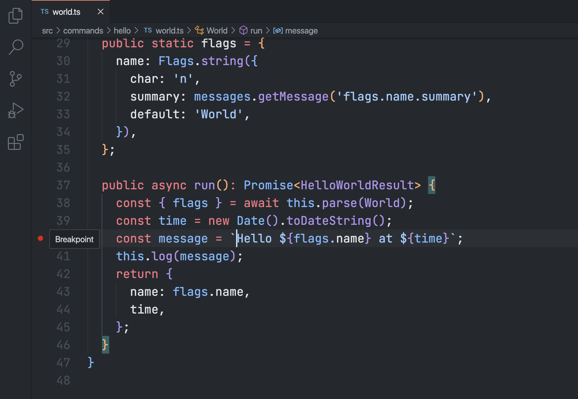Click 'HelloWorldResult' in the run signature
Image resolution: width=578 pixels, height=399 pixels.
(x=357, y=185)
